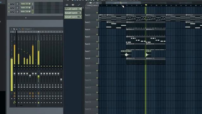Click the playlist overview scrollbar at top
The image size is (202, 114).
click(x=123, y=3)
